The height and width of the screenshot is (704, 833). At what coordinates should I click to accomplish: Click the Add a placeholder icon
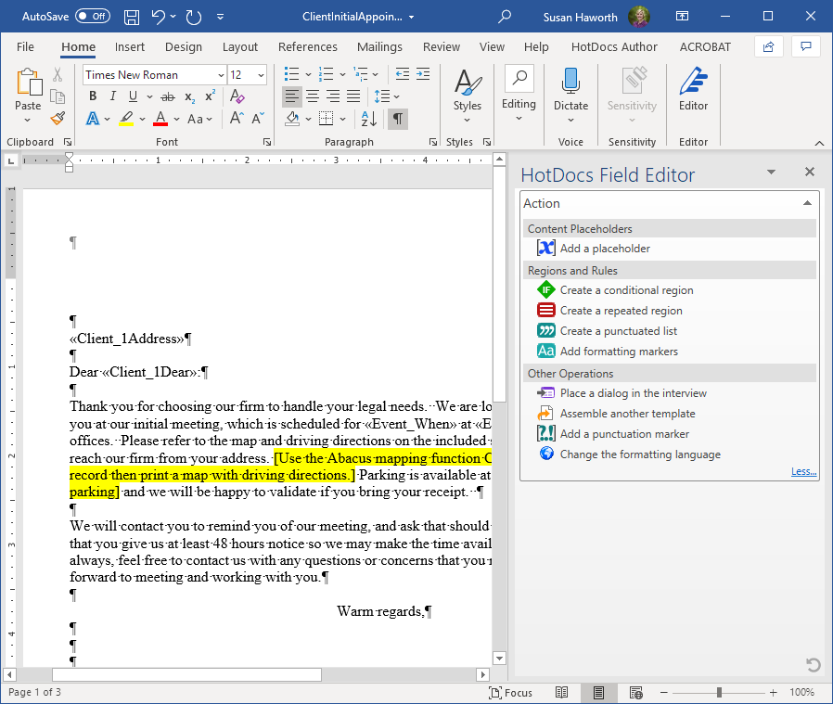tap(545, 249)
